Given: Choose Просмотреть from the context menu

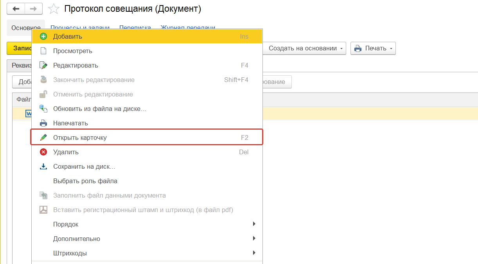Looking at the screenshot, I should coord(73,51).
